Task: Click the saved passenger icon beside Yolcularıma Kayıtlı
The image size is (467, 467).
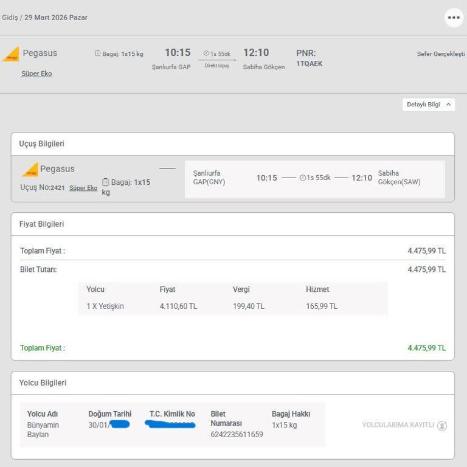Action: click(442, 426)
